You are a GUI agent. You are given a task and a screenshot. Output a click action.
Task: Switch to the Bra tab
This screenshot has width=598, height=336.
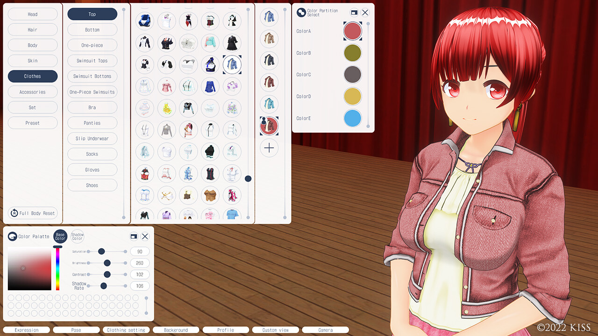tap(92, 107)
